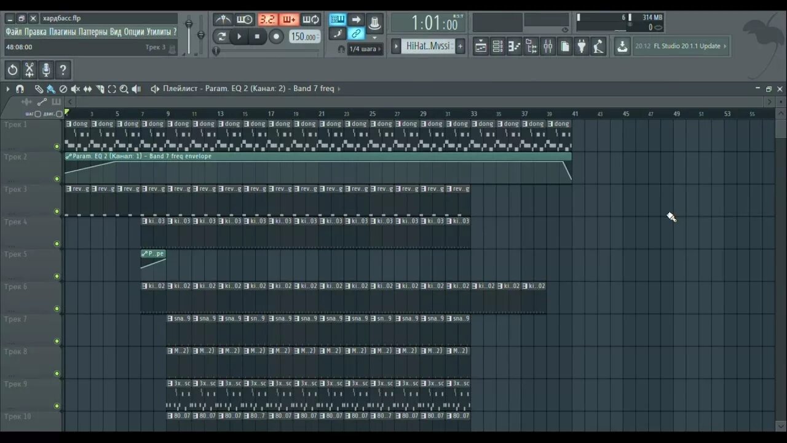Toggle loop recording button
This screenshot has height=443, width=787.
pos(311,20)
